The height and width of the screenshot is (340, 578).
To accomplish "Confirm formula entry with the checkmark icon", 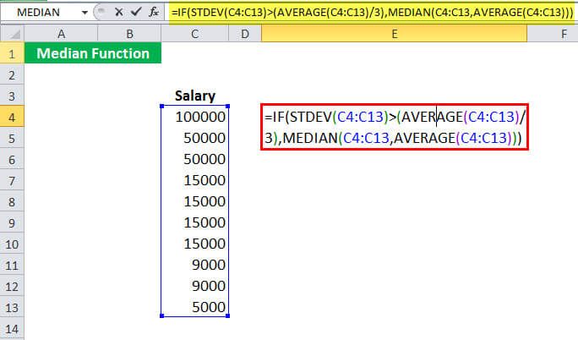I will (x=136, y=12).
